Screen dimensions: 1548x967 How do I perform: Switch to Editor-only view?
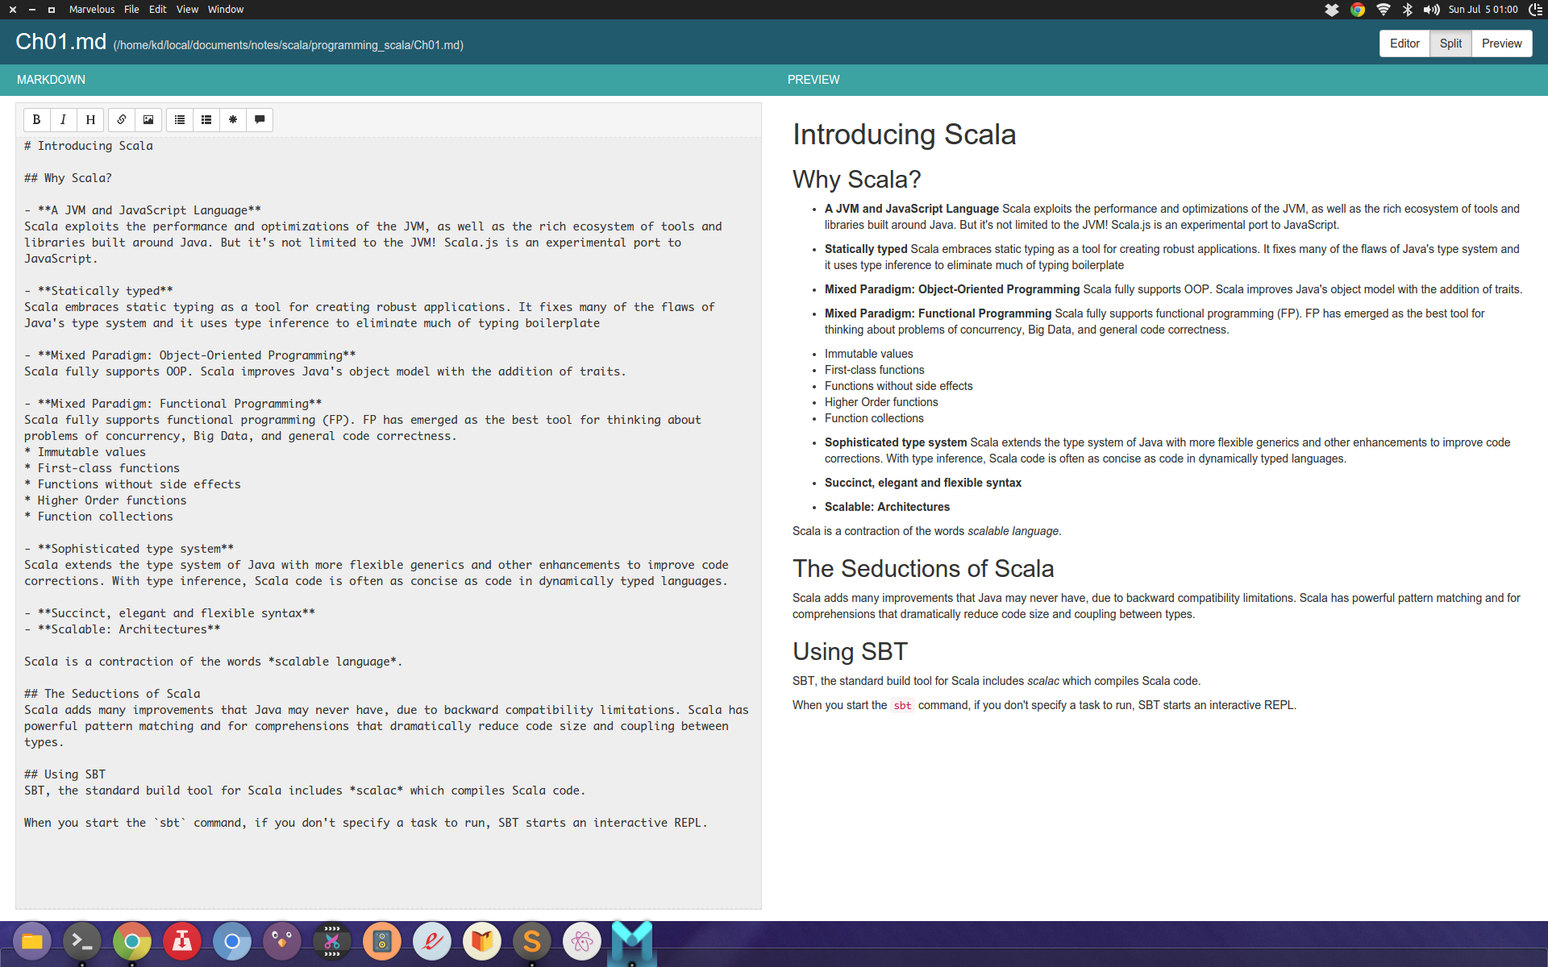tap(1404, 44)
